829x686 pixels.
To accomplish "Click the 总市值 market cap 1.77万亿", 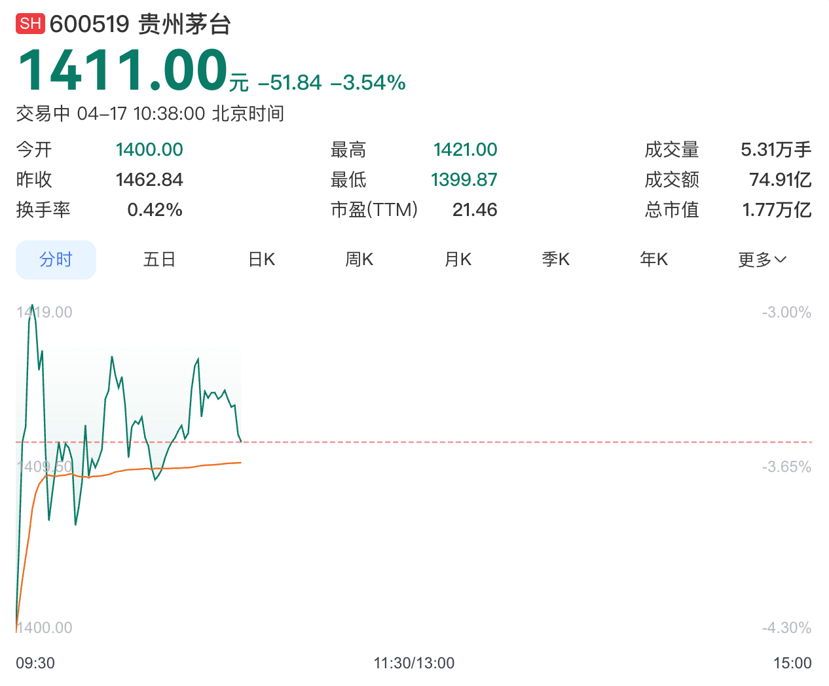I will tap(776, 210).
